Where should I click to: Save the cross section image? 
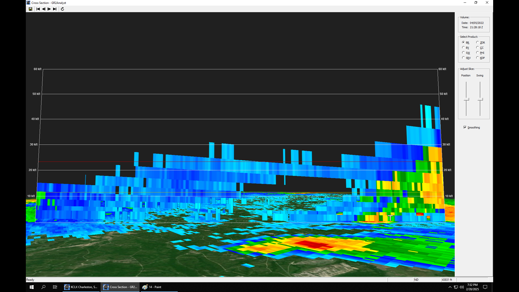pyautogui.click(x=30, y=9)
